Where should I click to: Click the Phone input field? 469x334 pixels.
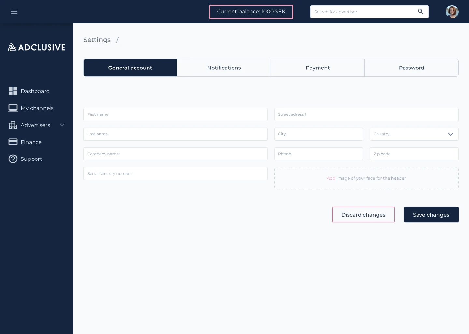[319, 154]
